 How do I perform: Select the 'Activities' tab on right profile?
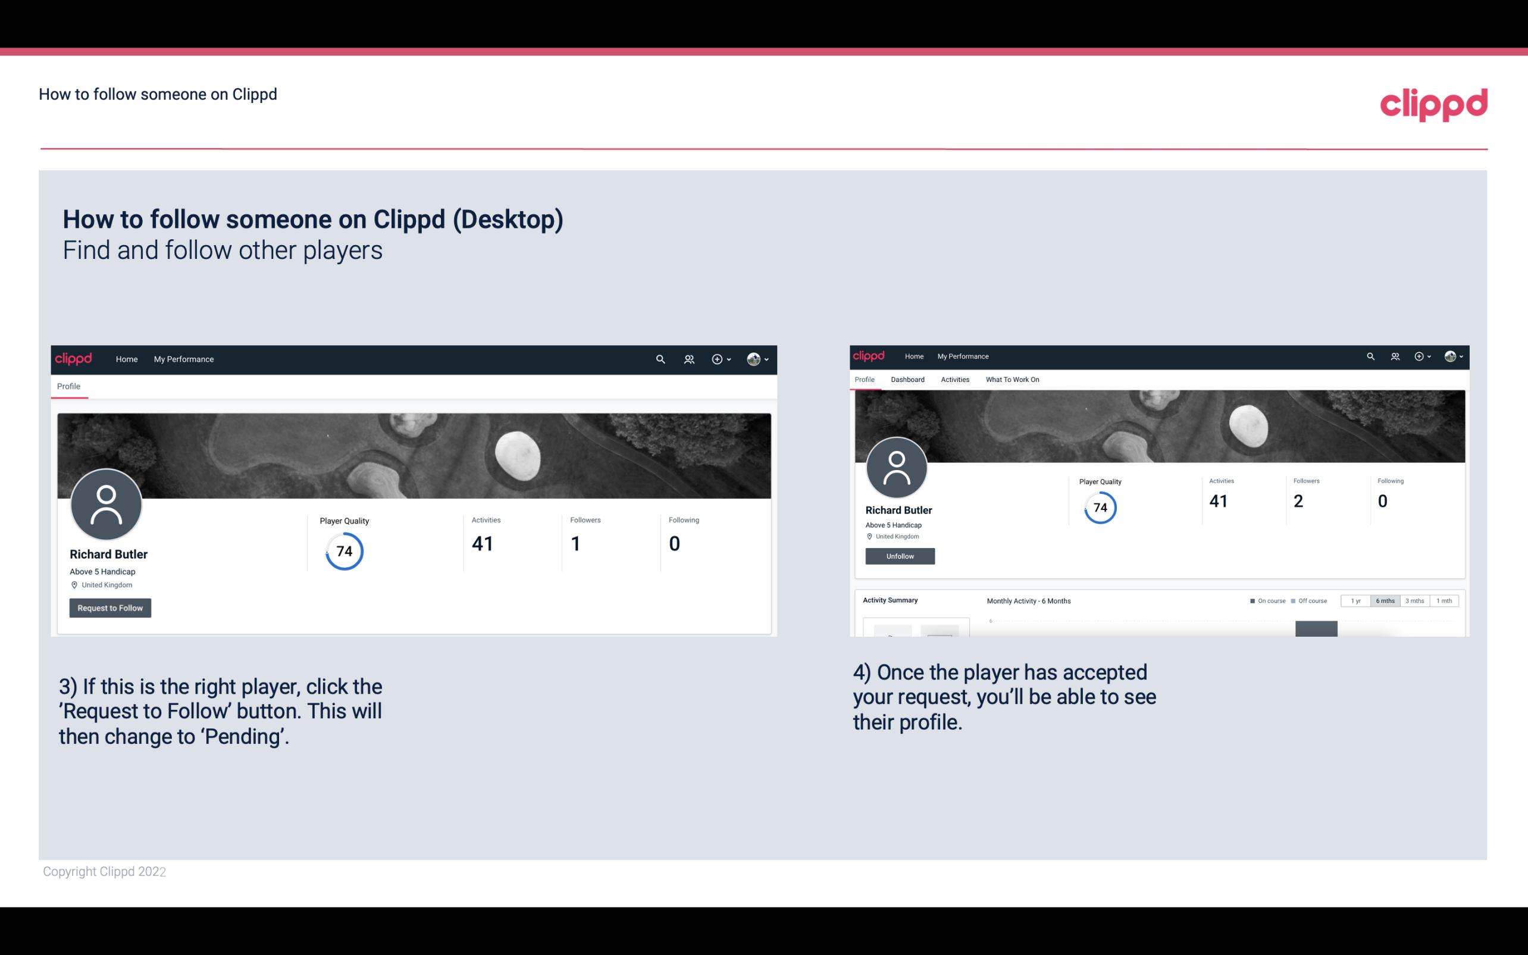(955, 378)
